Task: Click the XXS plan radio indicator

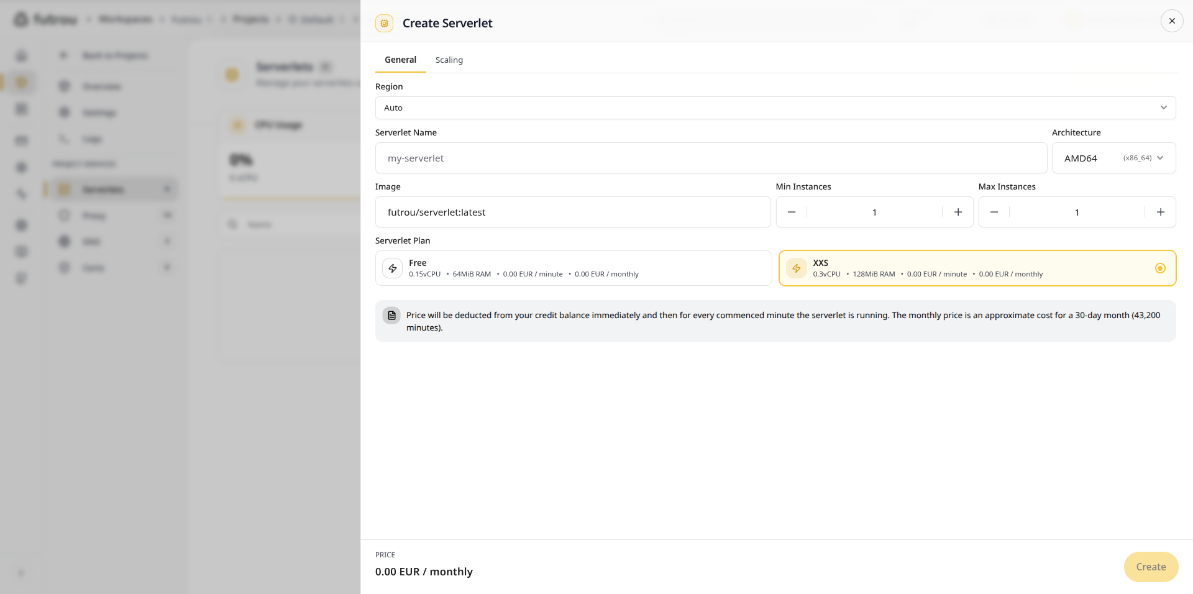Action: pos(1160,268)
